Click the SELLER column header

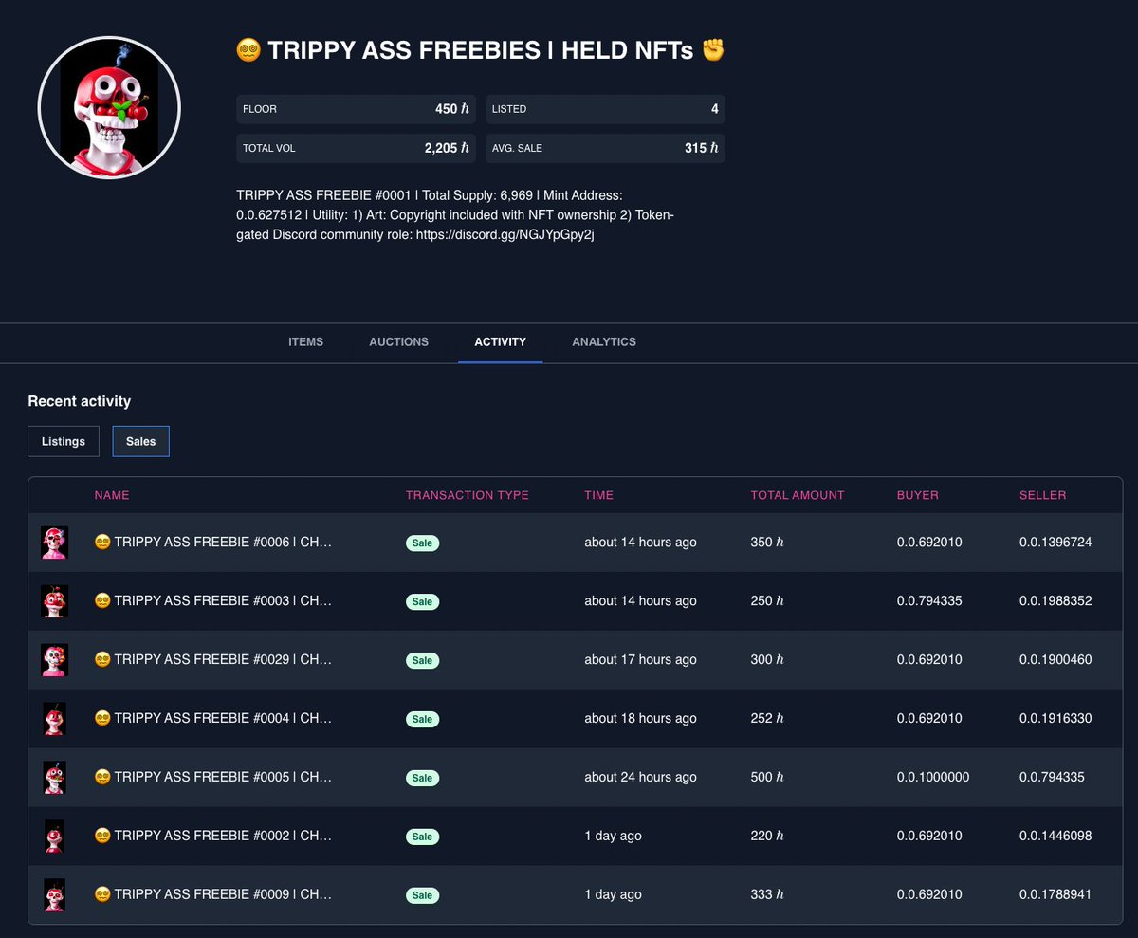[x=1043, y=495]
